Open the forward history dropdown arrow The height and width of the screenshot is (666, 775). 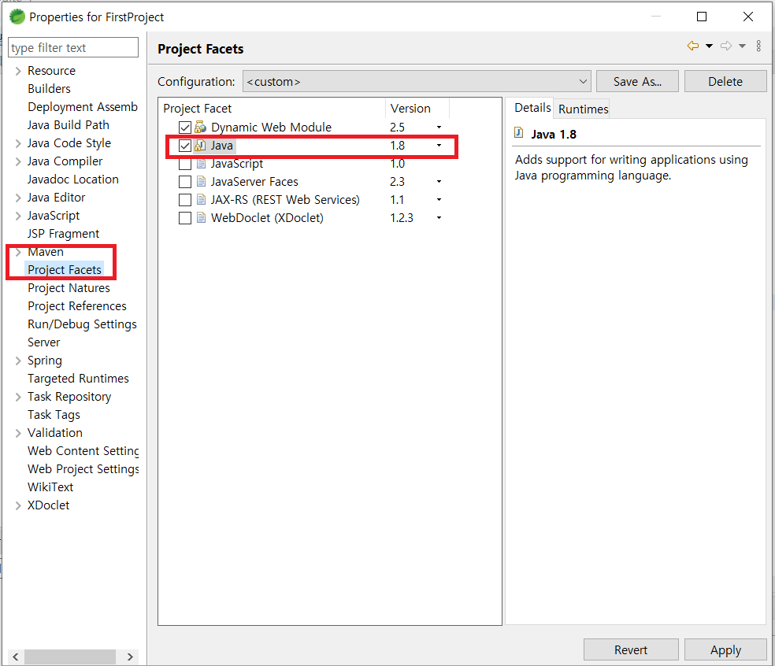point(743,46)
